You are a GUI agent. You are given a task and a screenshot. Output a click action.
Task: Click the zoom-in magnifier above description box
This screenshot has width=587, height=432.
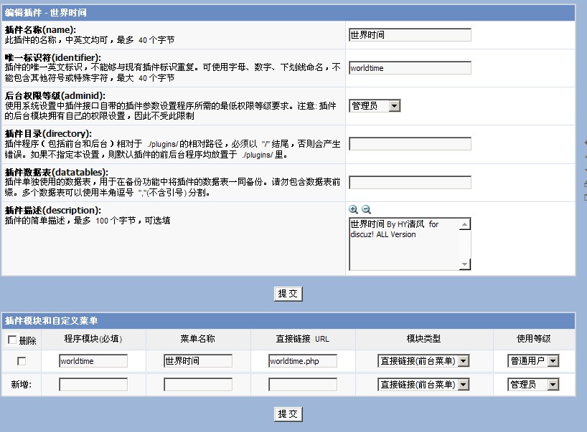[353, 209]
